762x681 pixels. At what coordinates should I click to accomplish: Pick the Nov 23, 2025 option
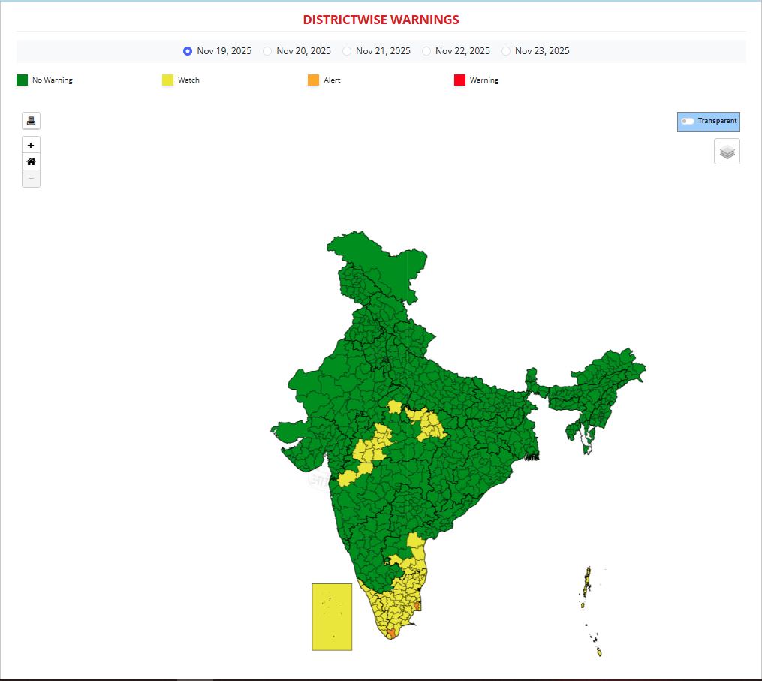pos(506,51)
